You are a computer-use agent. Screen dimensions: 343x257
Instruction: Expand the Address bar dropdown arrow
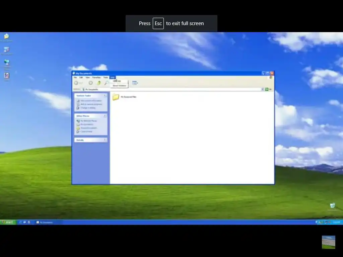[x=263, y=89]
